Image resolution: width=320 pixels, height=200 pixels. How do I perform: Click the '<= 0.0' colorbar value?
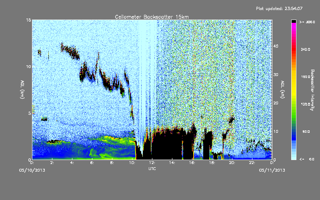pos(307,159)
